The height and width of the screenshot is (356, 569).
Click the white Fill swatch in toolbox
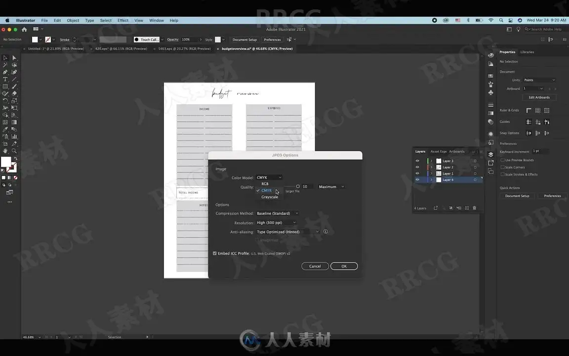[x=6, y=162]
